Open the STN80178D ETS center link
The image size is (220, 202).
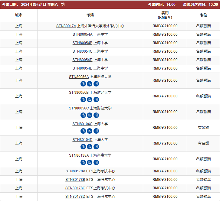coord(75,197)
